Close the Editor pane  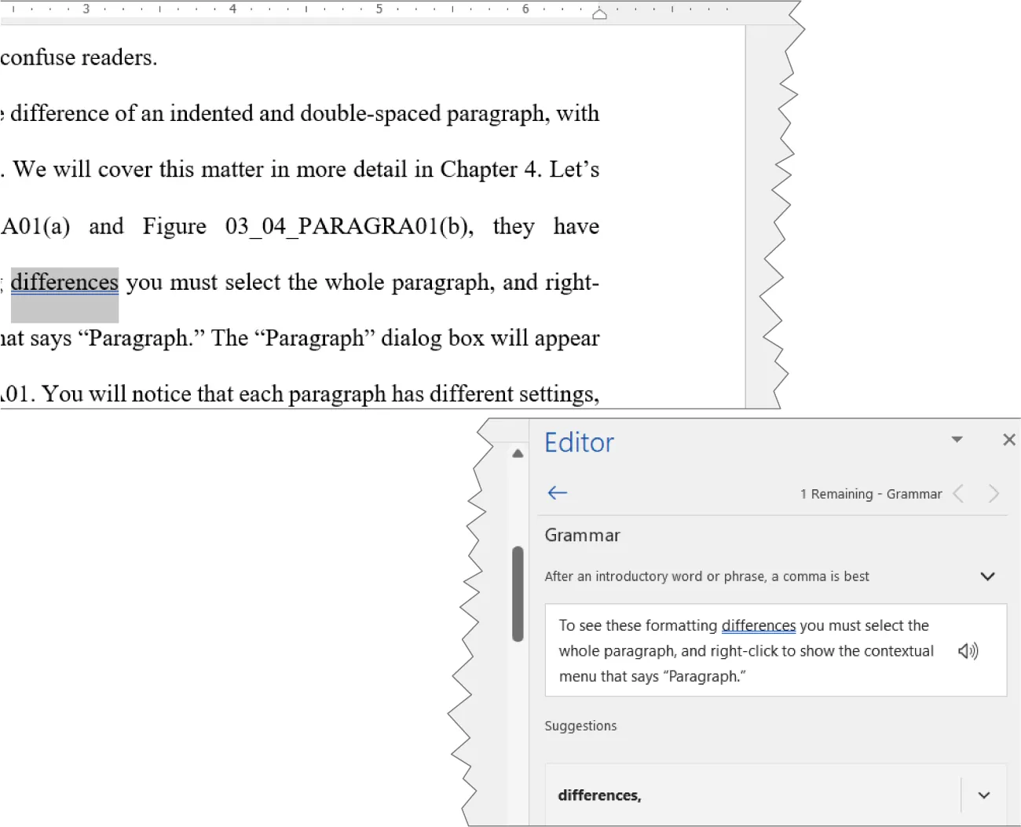pyautogui.click(x=1009, y=439)
